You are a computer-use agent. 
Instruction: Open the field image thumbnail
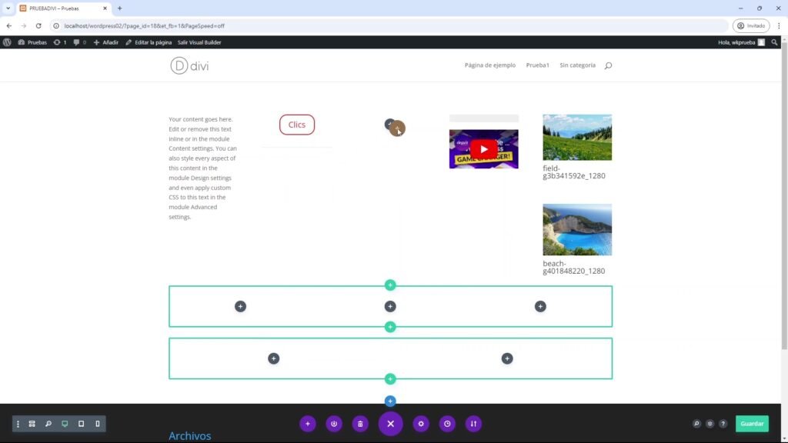(x=577, y=137)
